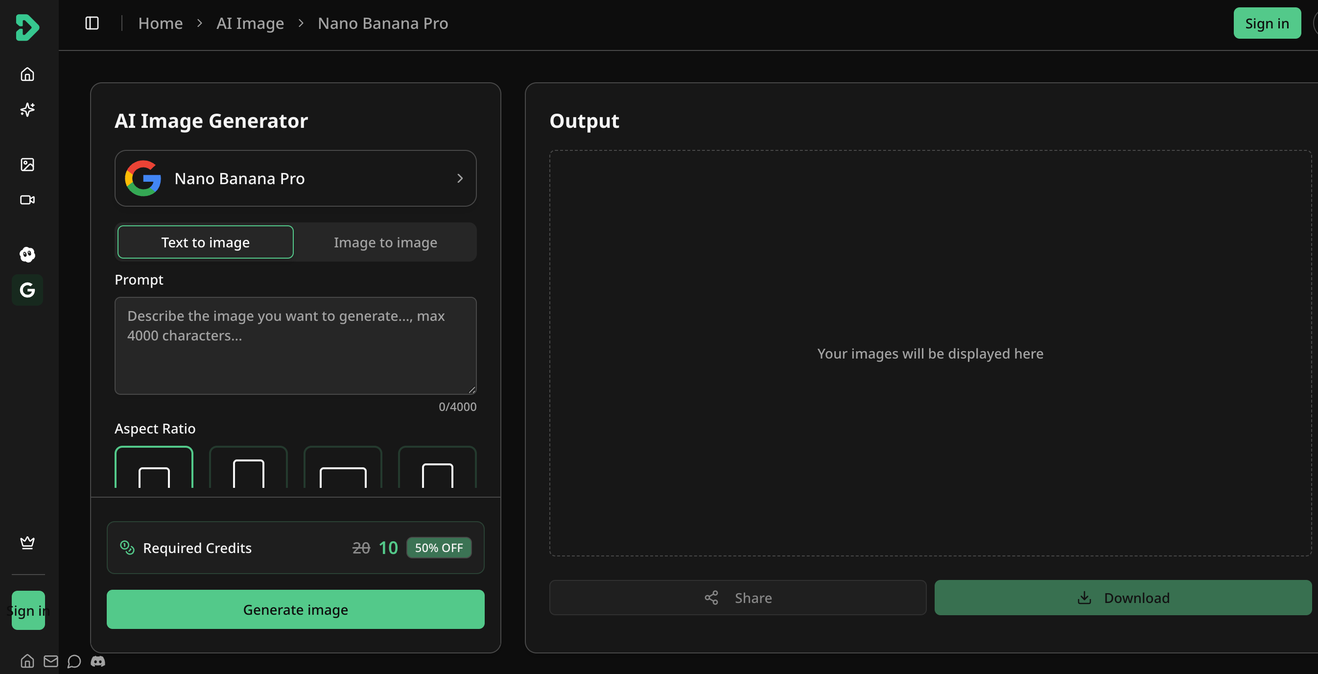The image size is (1318, 674).
Task: Click the home icon in sidebar
Action: click(x=27, y=74)
